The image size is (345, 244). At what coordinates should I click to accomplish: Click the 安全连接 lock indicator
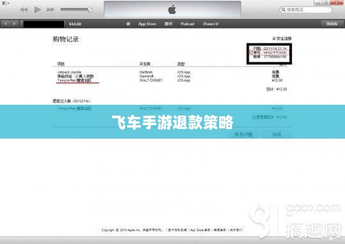(282, 38)
